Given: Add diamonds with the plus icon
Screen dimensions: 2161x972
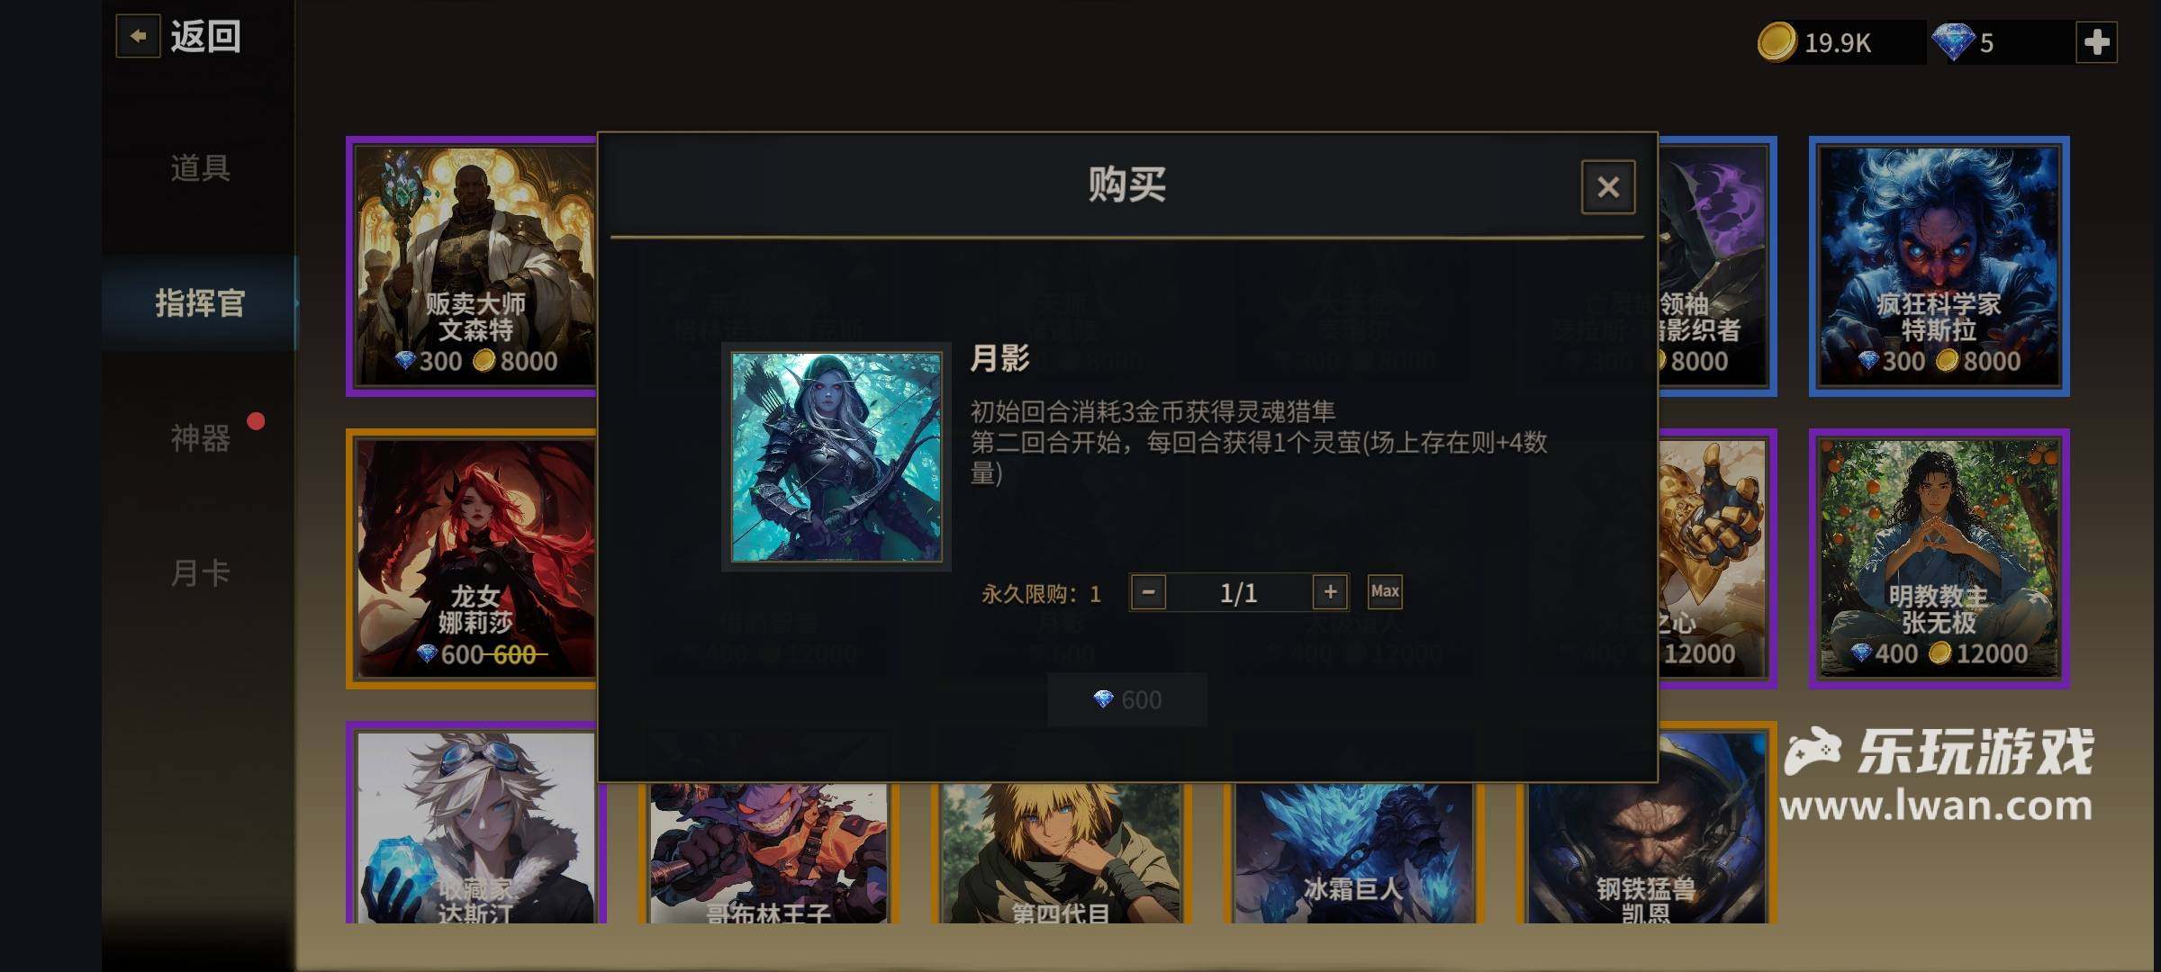Looking at the screenshot, I should [2096, 42].
